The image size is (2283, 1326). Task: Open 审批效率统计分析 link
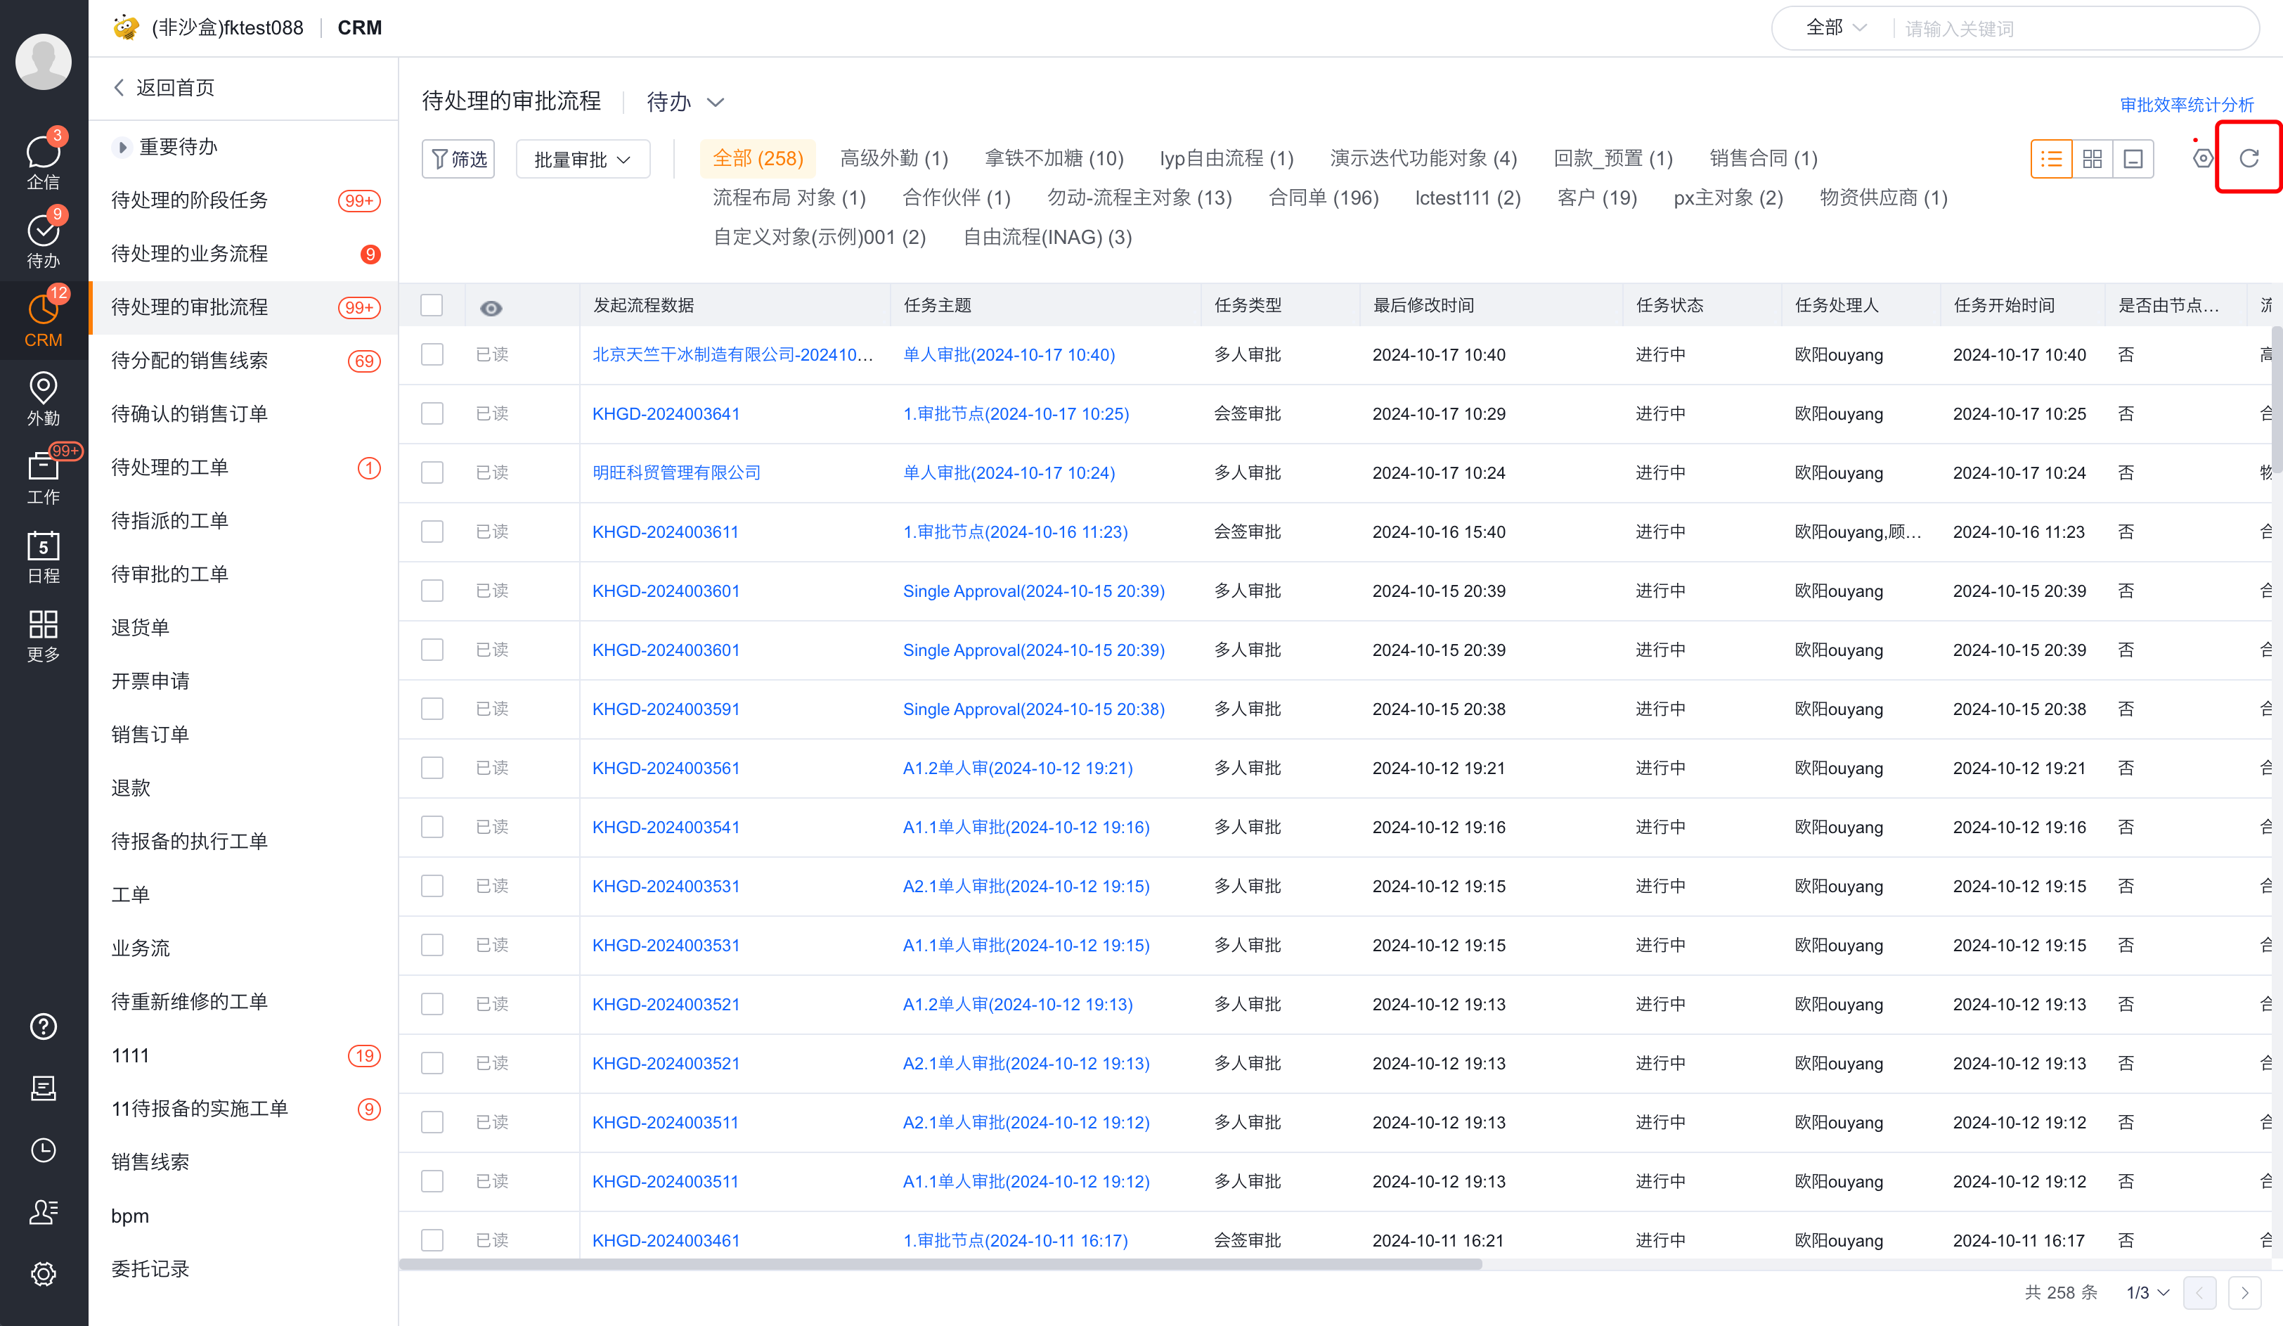coord(2186,104)
